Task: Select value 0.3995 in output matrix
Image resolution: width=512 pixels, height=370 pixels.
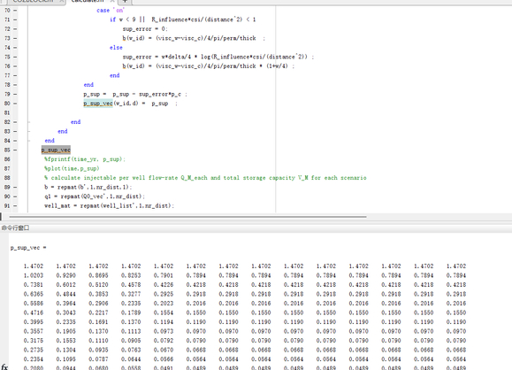Action: point(34,322)
